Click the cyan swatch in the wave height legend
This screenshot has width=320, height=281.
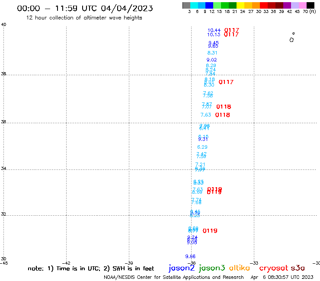click(194, 5)
